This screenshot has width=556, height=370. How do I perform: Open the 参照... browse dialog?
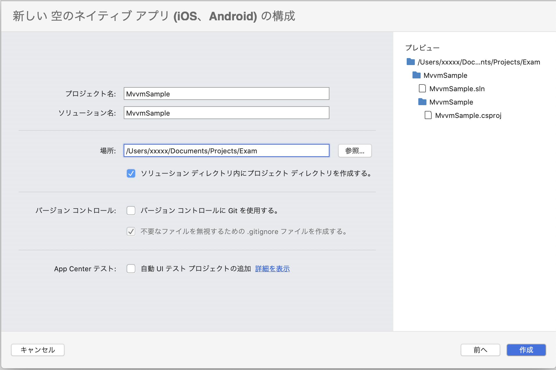(x=355, y=150)
